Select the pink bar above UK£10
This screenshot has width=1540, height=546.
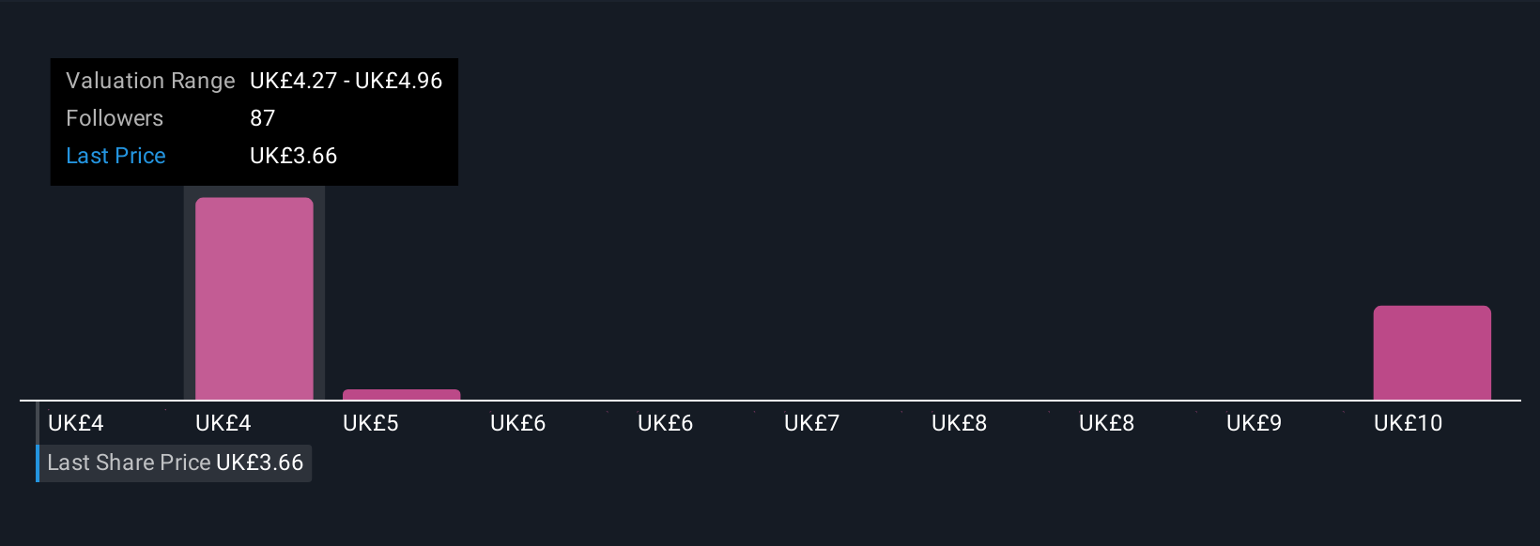1432,353
